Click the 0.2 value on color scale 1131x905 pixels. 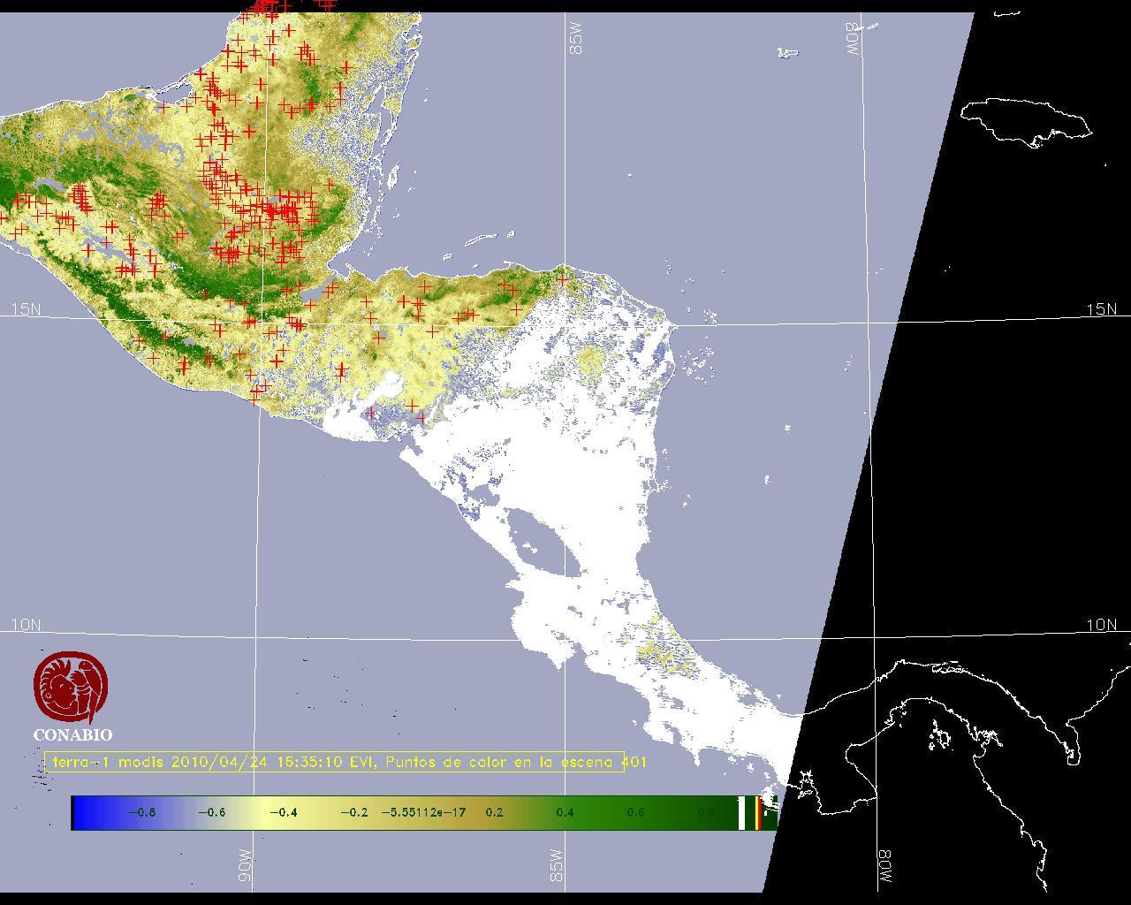tap(494, 813)
